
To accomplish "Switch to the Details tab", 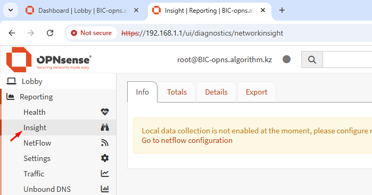I will pyautogui.click(x=216, y=92).
